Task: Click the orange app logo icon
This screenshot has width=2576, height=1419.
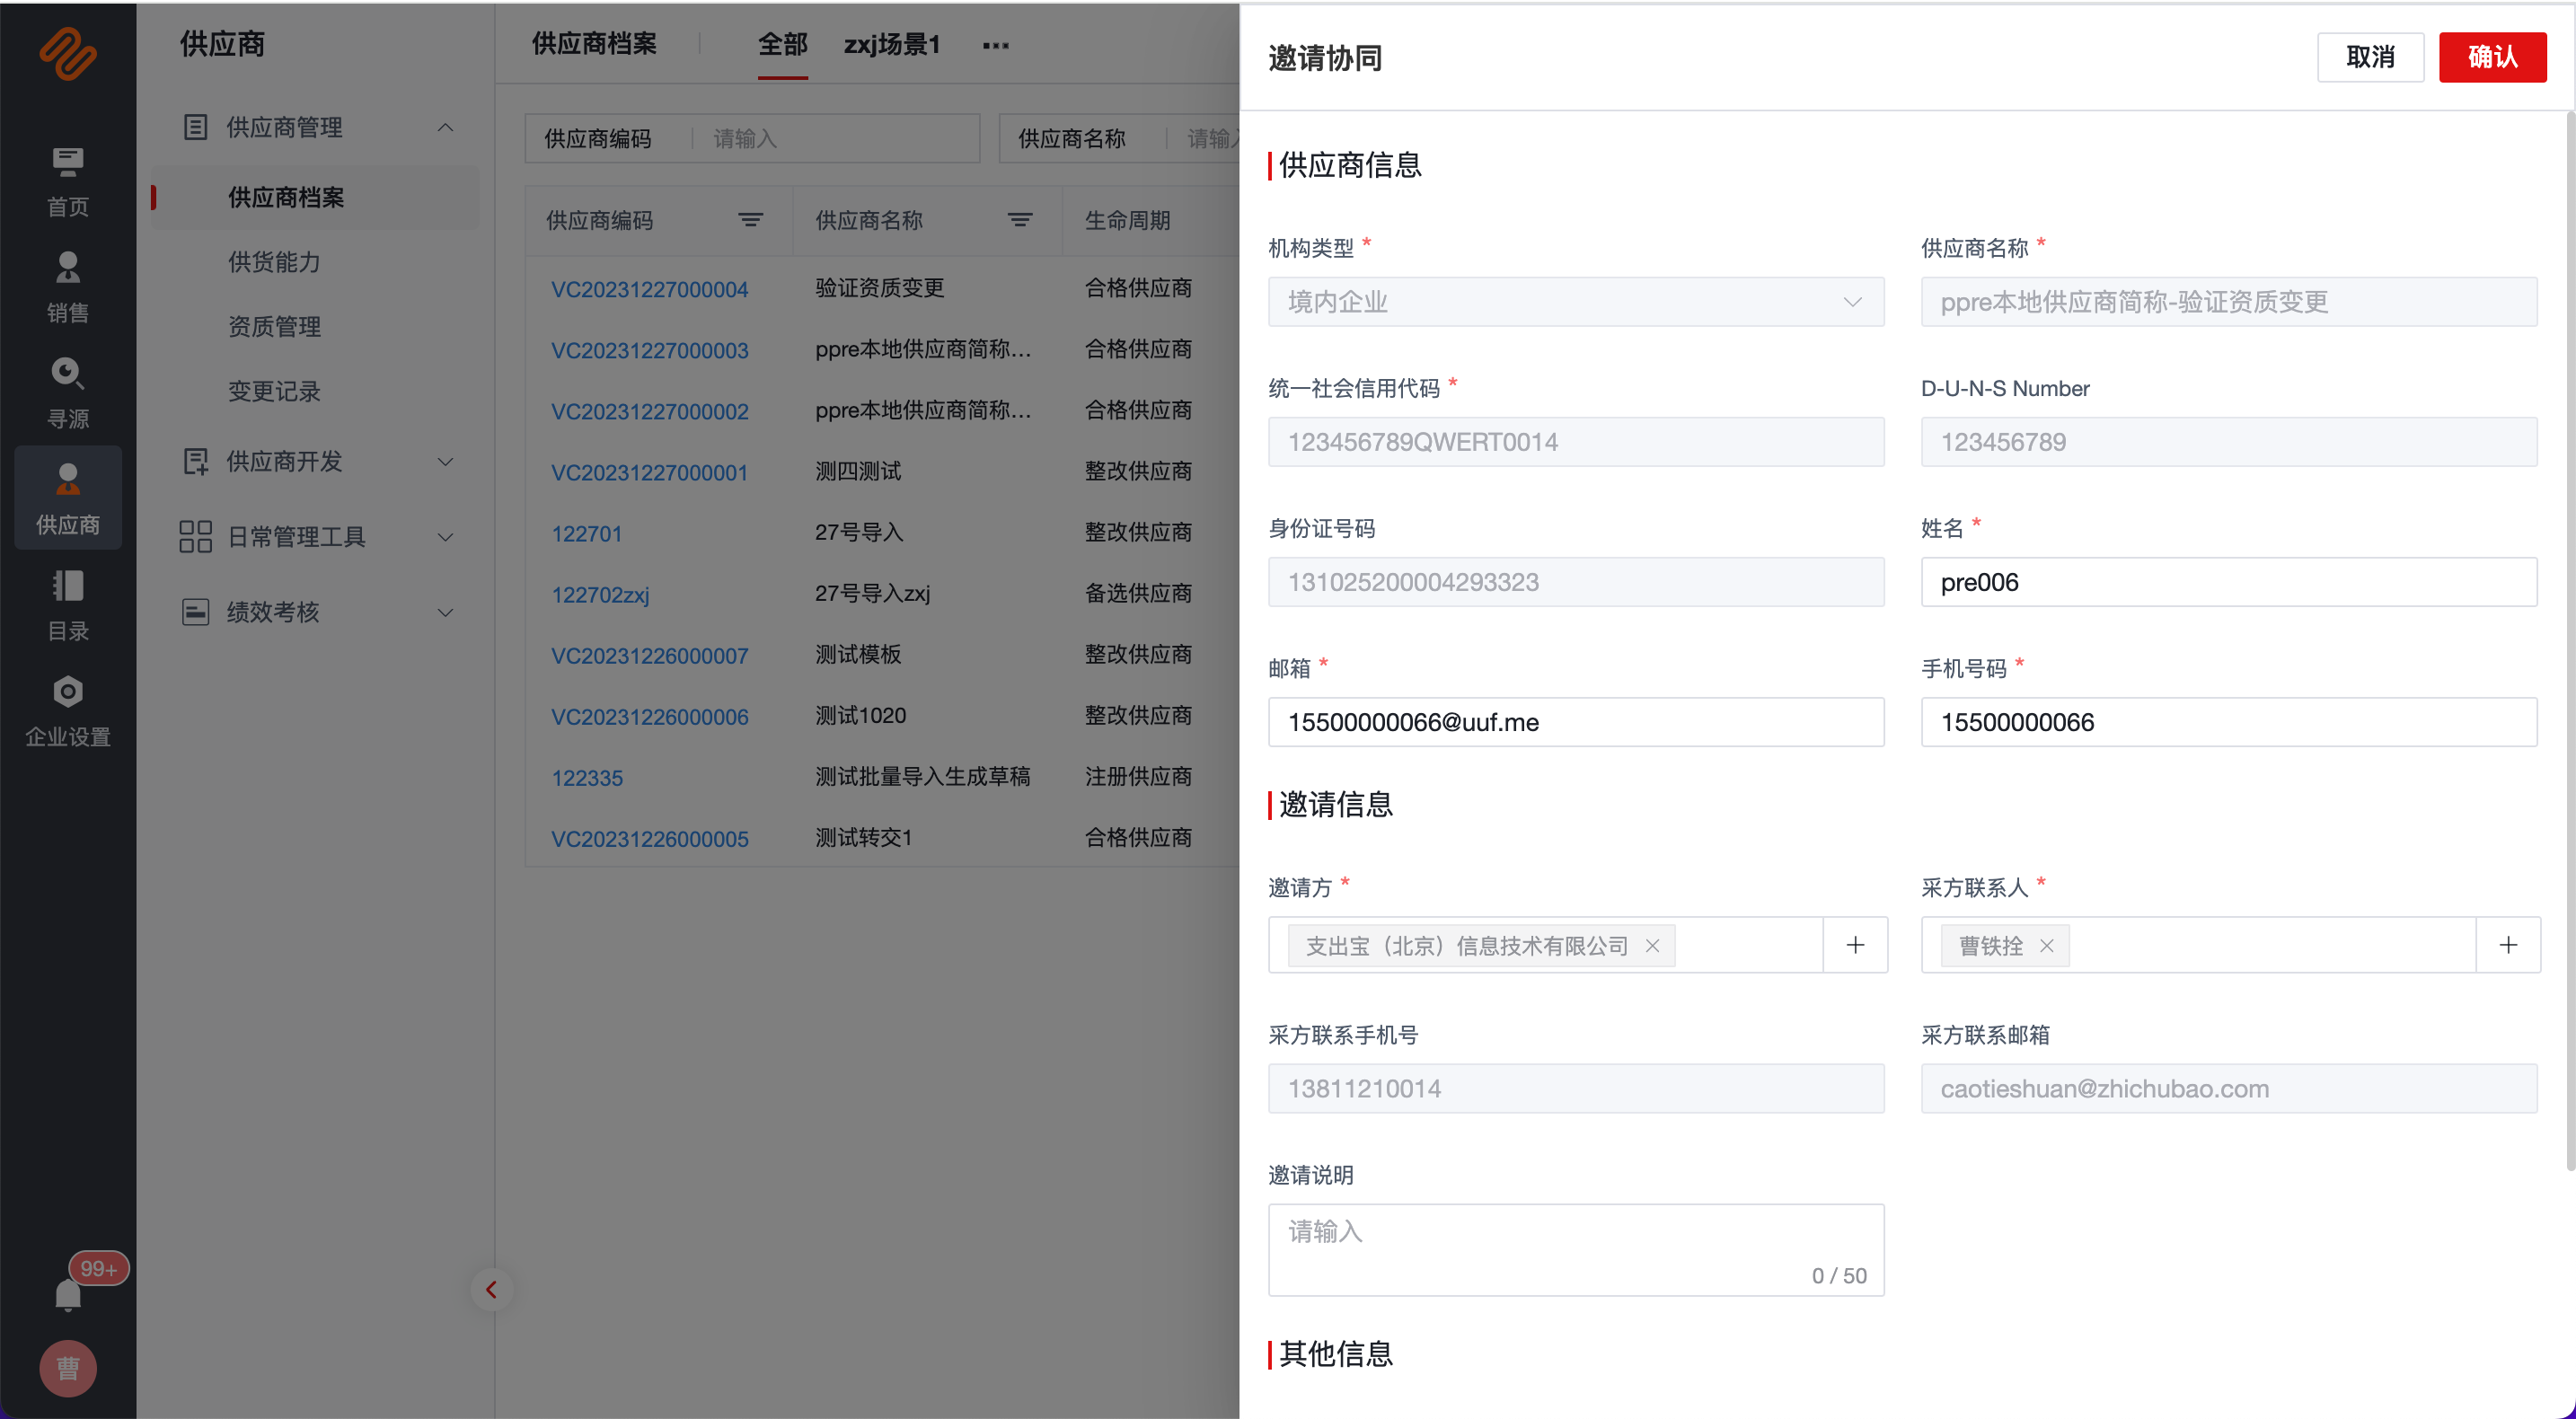Action: [68, 54]
